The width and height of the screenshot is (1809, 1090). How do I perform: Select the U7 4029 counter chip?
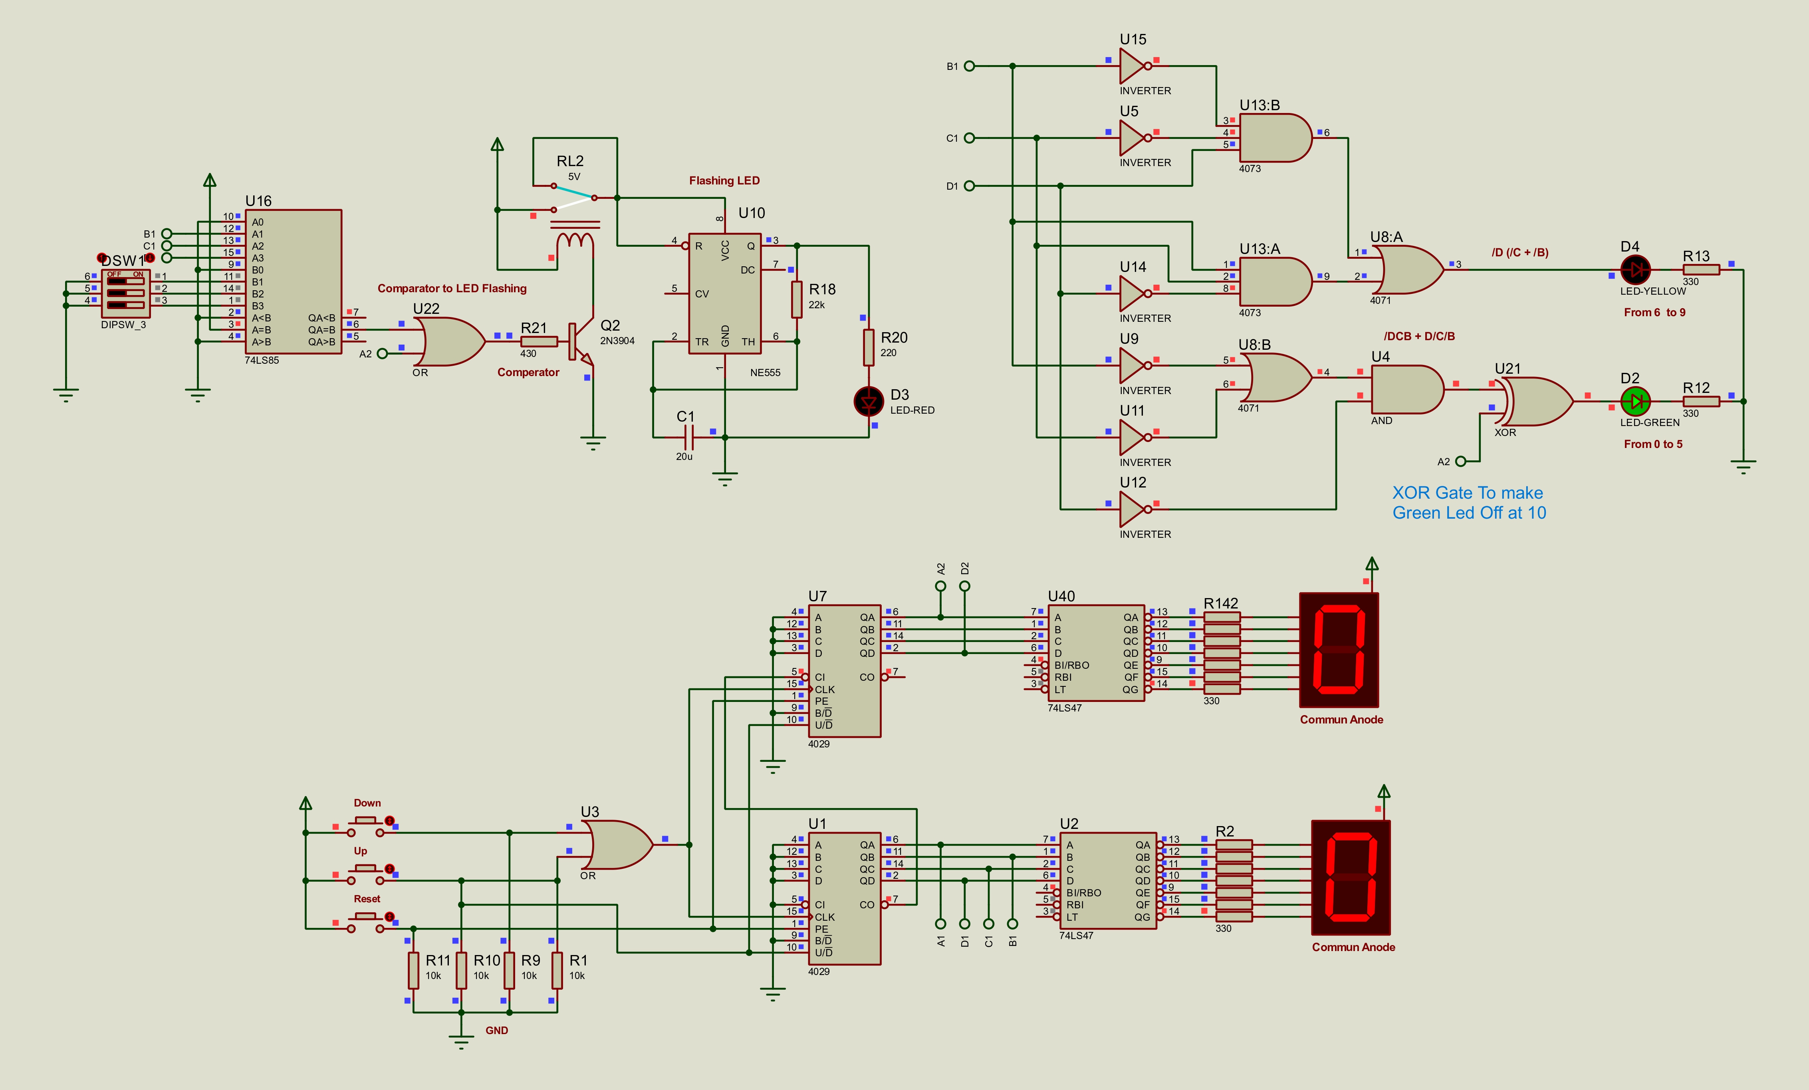click(x=844, y=671)
